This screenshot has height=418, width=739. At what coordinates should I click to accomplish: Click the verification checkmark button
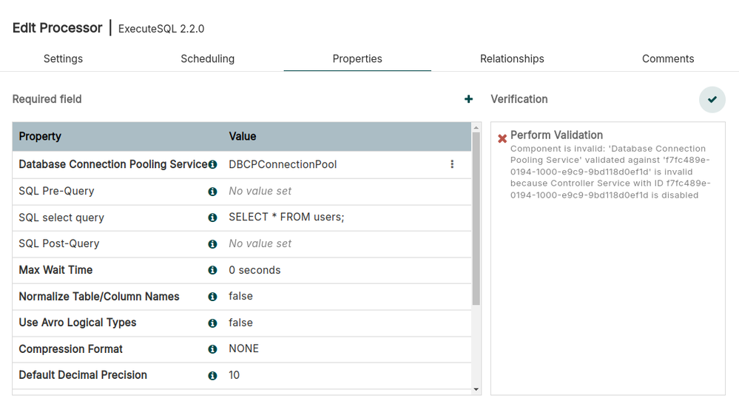click(x=712, y=100)
